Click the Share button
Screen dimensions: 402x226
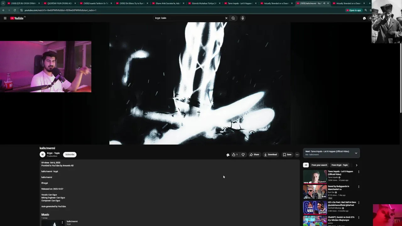(254, 154)
